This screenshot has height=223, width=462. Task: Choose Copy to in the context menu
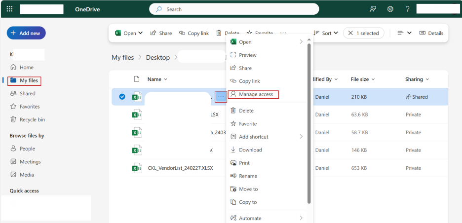pos(266,202)
